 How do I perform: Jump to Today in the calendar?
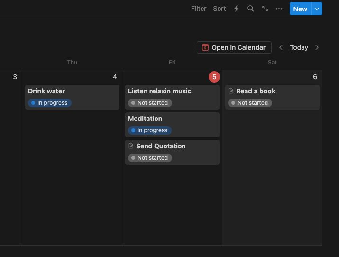coord(299,47)
